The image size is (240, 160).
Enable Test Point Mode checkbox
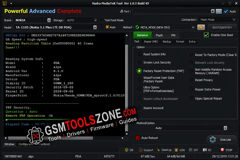pyautogui.click(x=102, y=20)
